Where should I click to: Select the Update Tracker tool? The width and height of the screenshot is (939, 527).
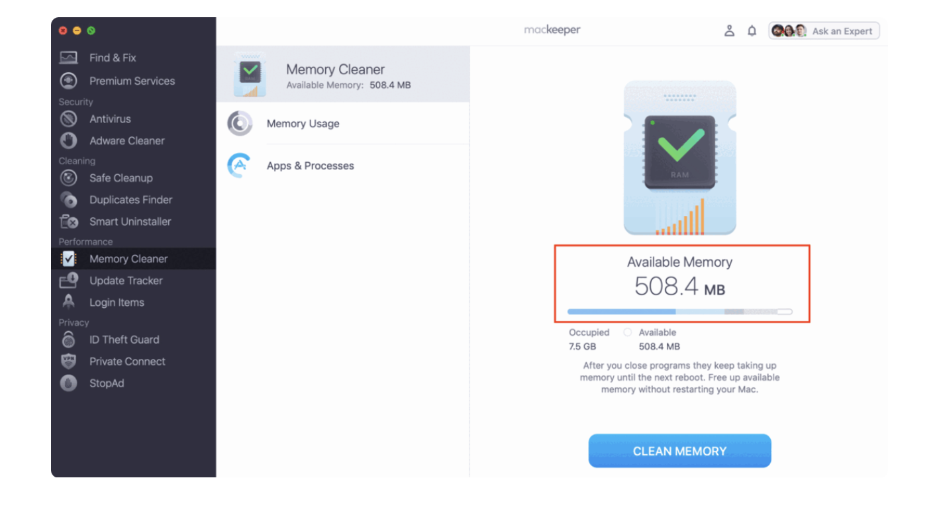coord(126,281)
